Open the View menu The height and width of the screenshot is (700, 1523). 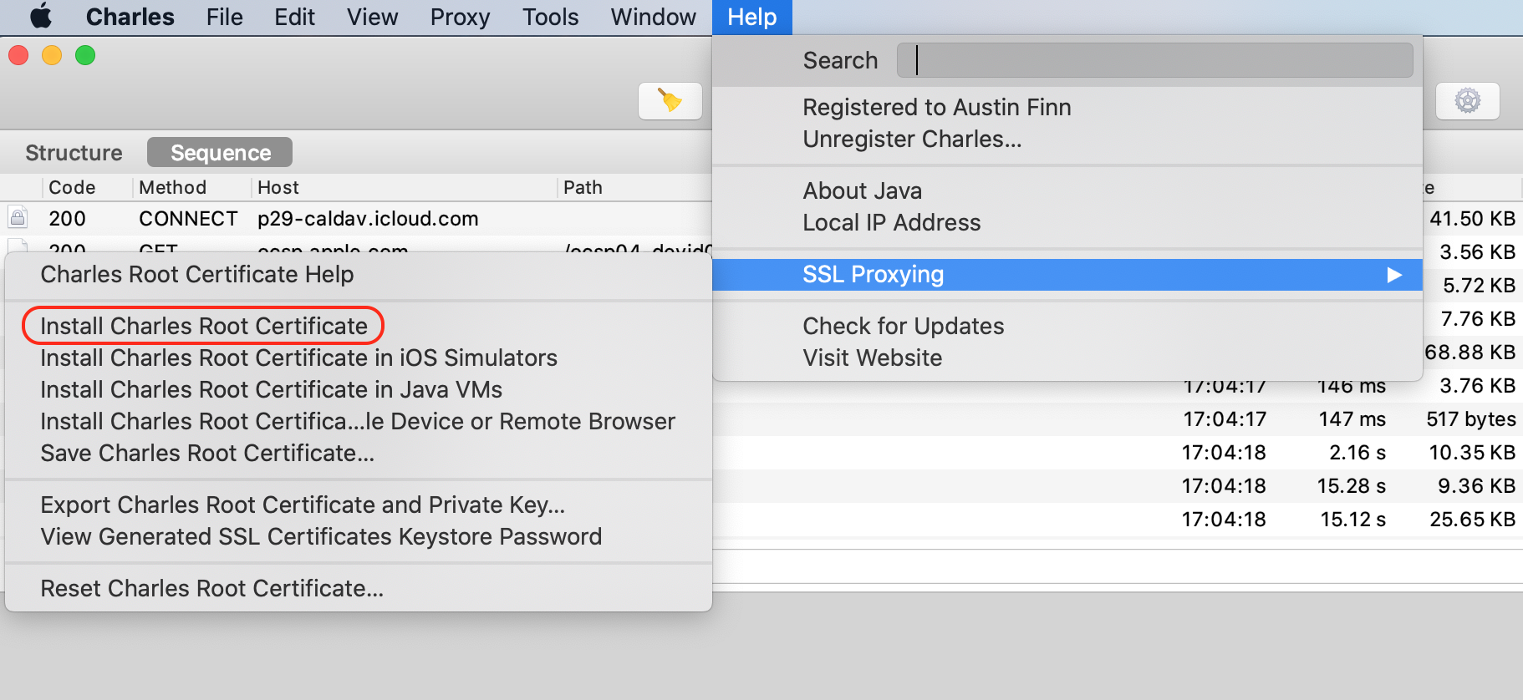[372, 17]
